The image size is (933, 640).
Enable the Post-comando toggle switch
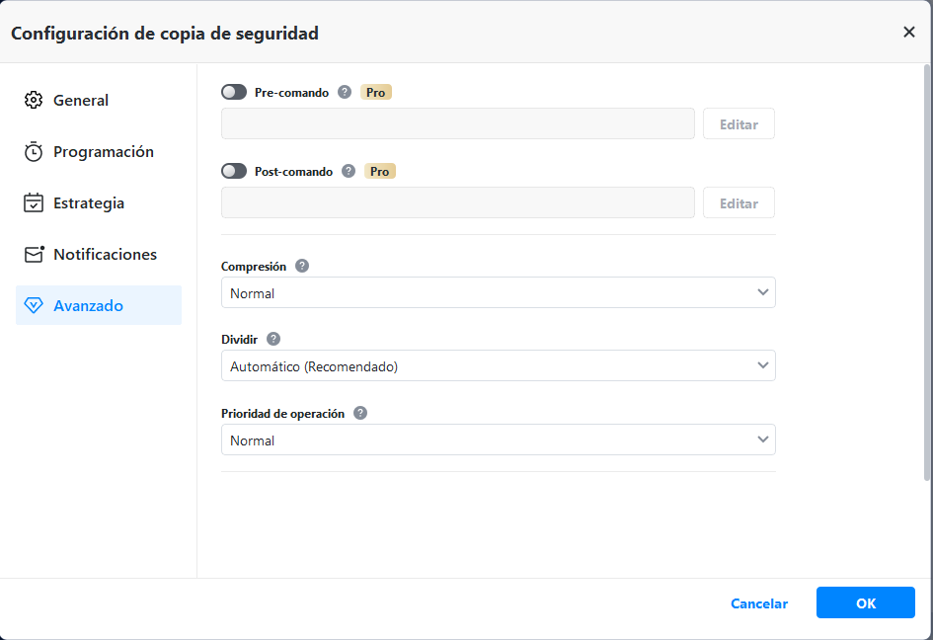234,171
